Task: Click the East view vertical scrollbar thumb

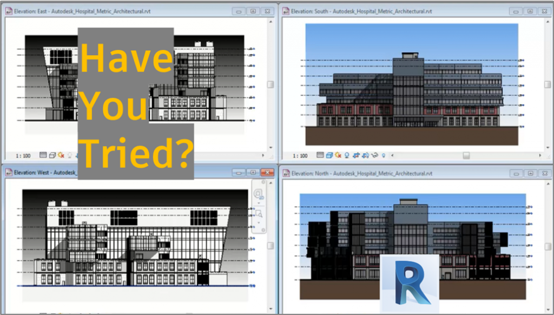Action: (x=271, y=84)
